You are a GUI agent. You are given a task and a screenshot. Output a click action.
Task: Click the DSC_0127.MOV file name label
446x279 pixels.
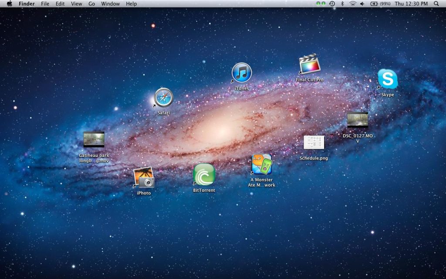click(358, 138)
